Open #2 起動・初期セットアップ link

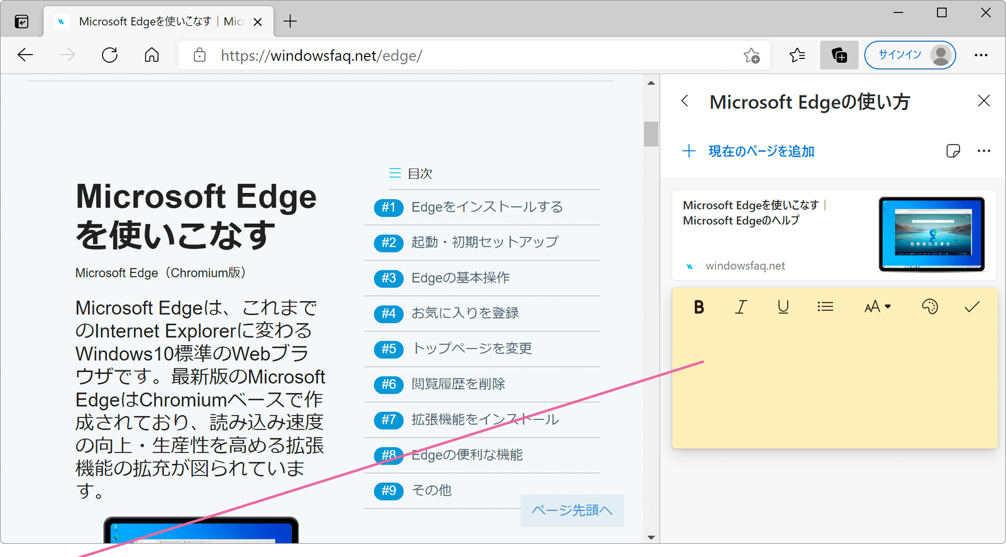[x=482, y=243]
